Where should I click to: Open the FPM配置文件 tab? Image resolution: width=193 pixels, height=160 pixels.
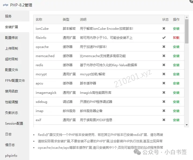15,80
